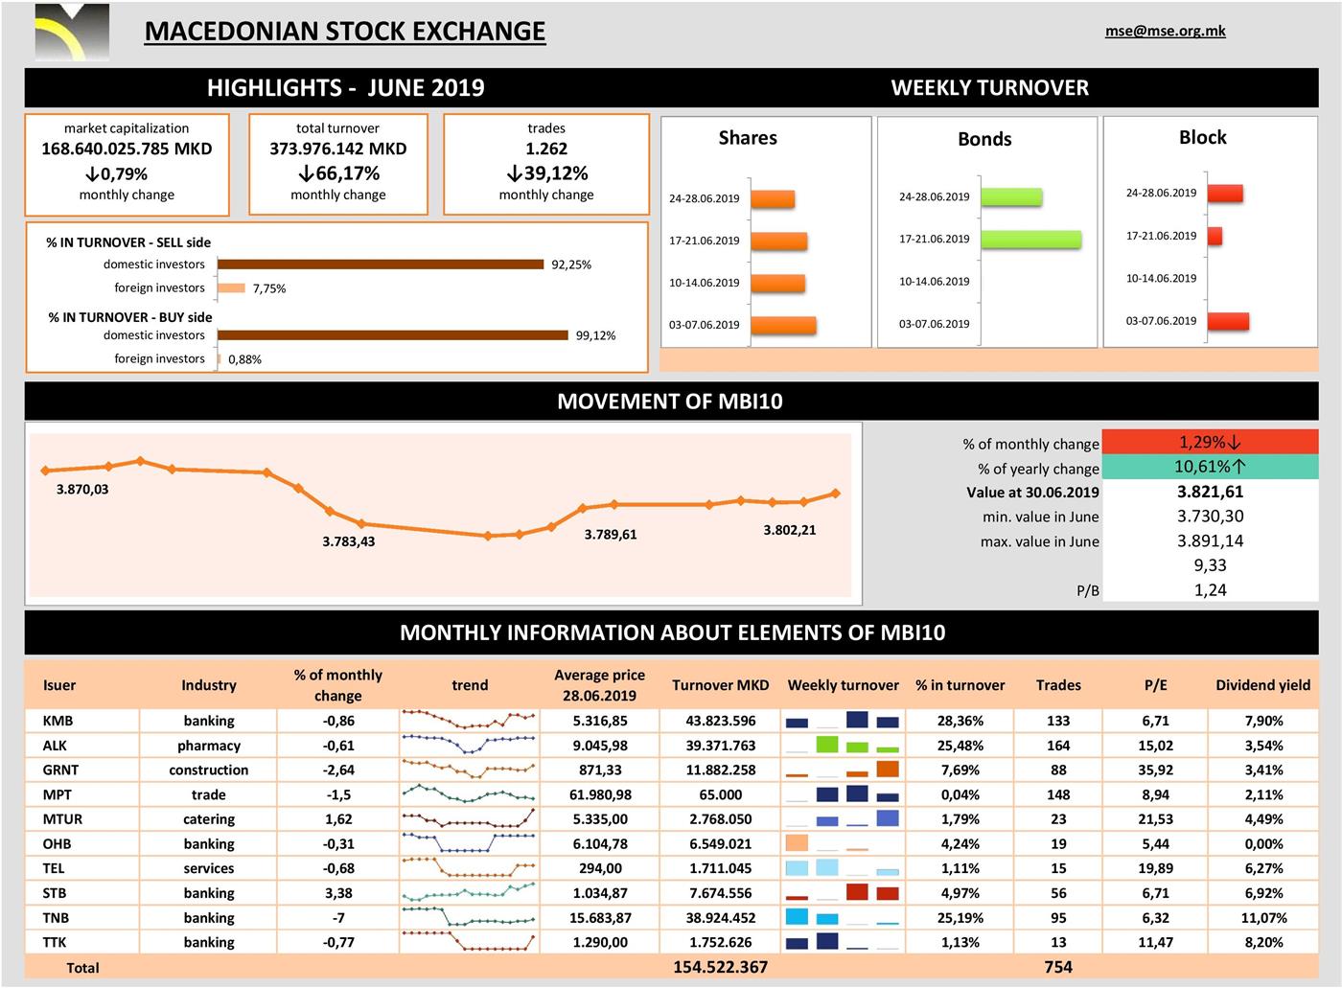
Task: Select the TNB weekly turnover mini chart
Action: [x=843, y=917]
